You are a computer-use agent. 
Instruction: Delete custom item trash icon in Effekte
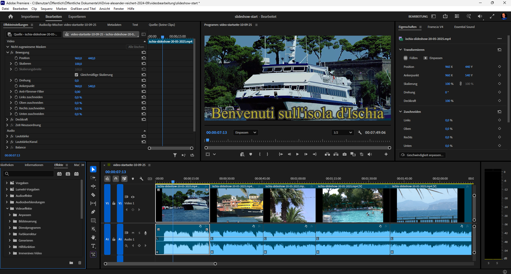point(80,263)
